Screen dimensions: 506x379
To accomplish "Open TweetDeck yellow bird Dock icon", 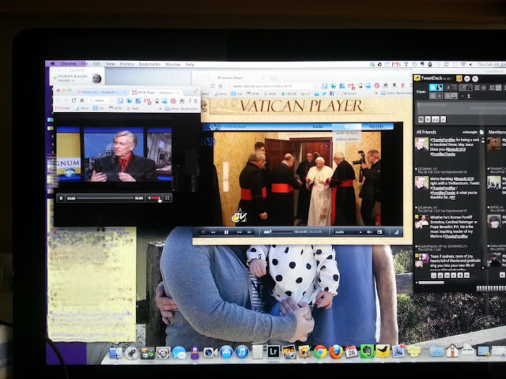I will coord(383,351).
